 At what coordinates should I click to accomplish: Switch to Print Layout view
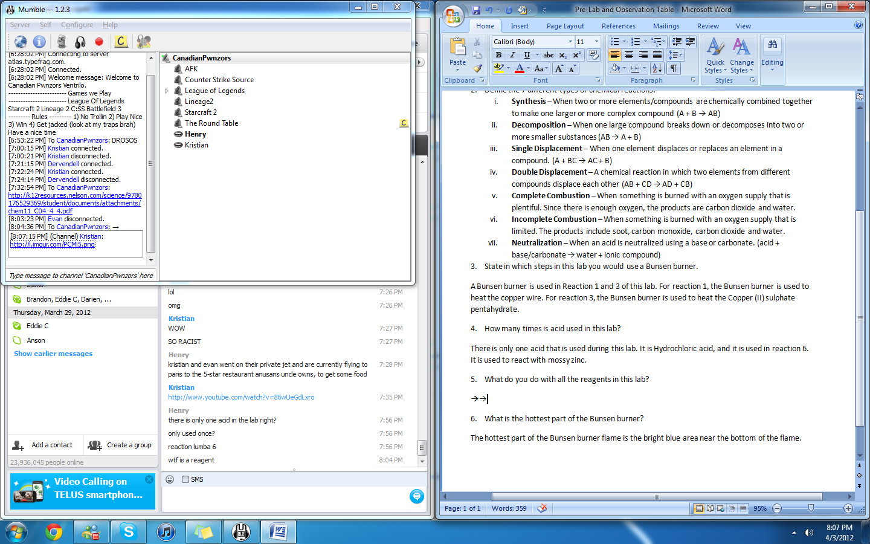click(699, 508)
